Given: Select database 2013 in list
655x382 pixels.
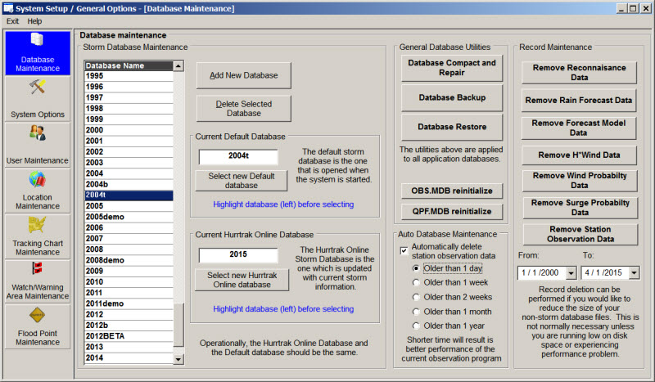Looking at the screenshot, I should coord(129,348).
